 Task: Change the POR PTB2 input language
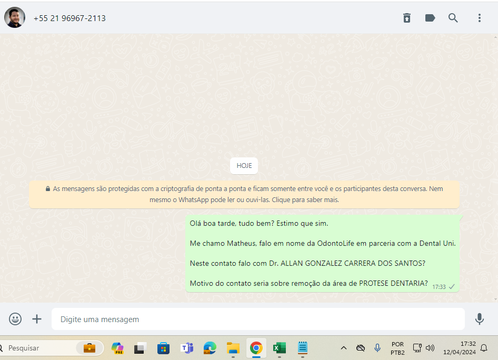click(397, 348)
